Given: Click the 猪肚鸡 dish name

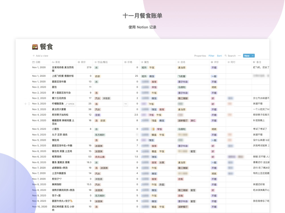Looking at the screenshot, I should point(56,140).
